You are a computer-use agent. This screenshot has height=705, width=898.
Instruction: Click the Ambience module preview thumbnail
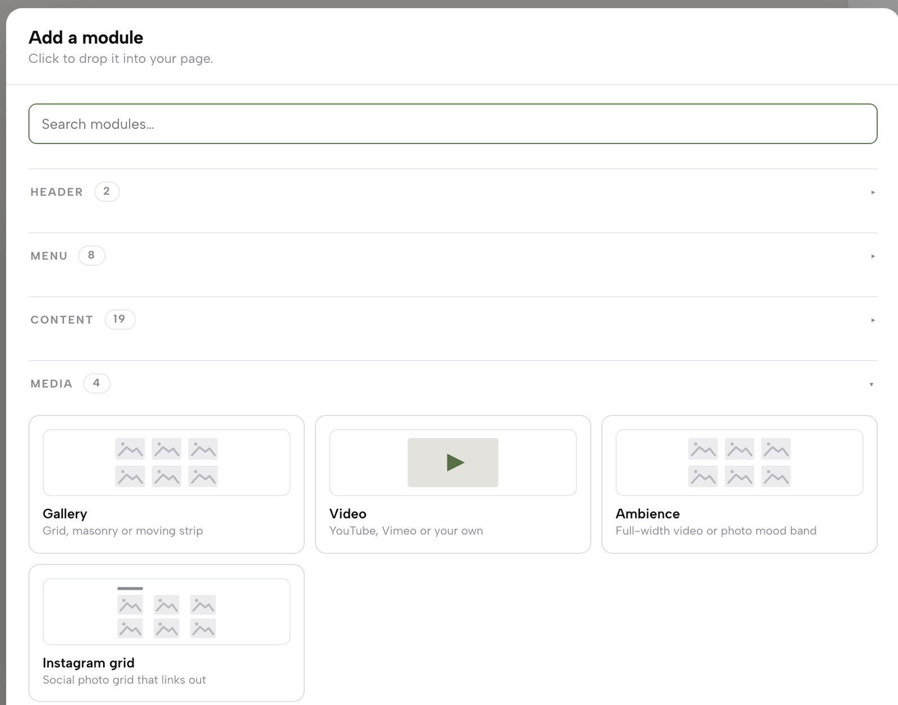[x=739, y=462]
